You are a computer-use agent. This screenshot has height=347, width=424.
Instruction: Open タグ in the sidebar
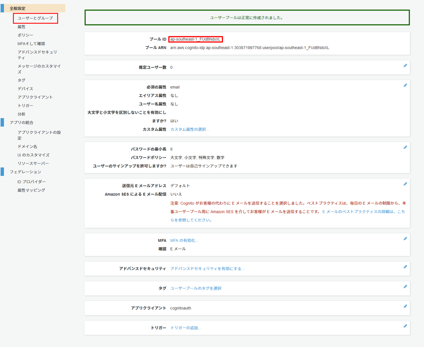point(22,80)
